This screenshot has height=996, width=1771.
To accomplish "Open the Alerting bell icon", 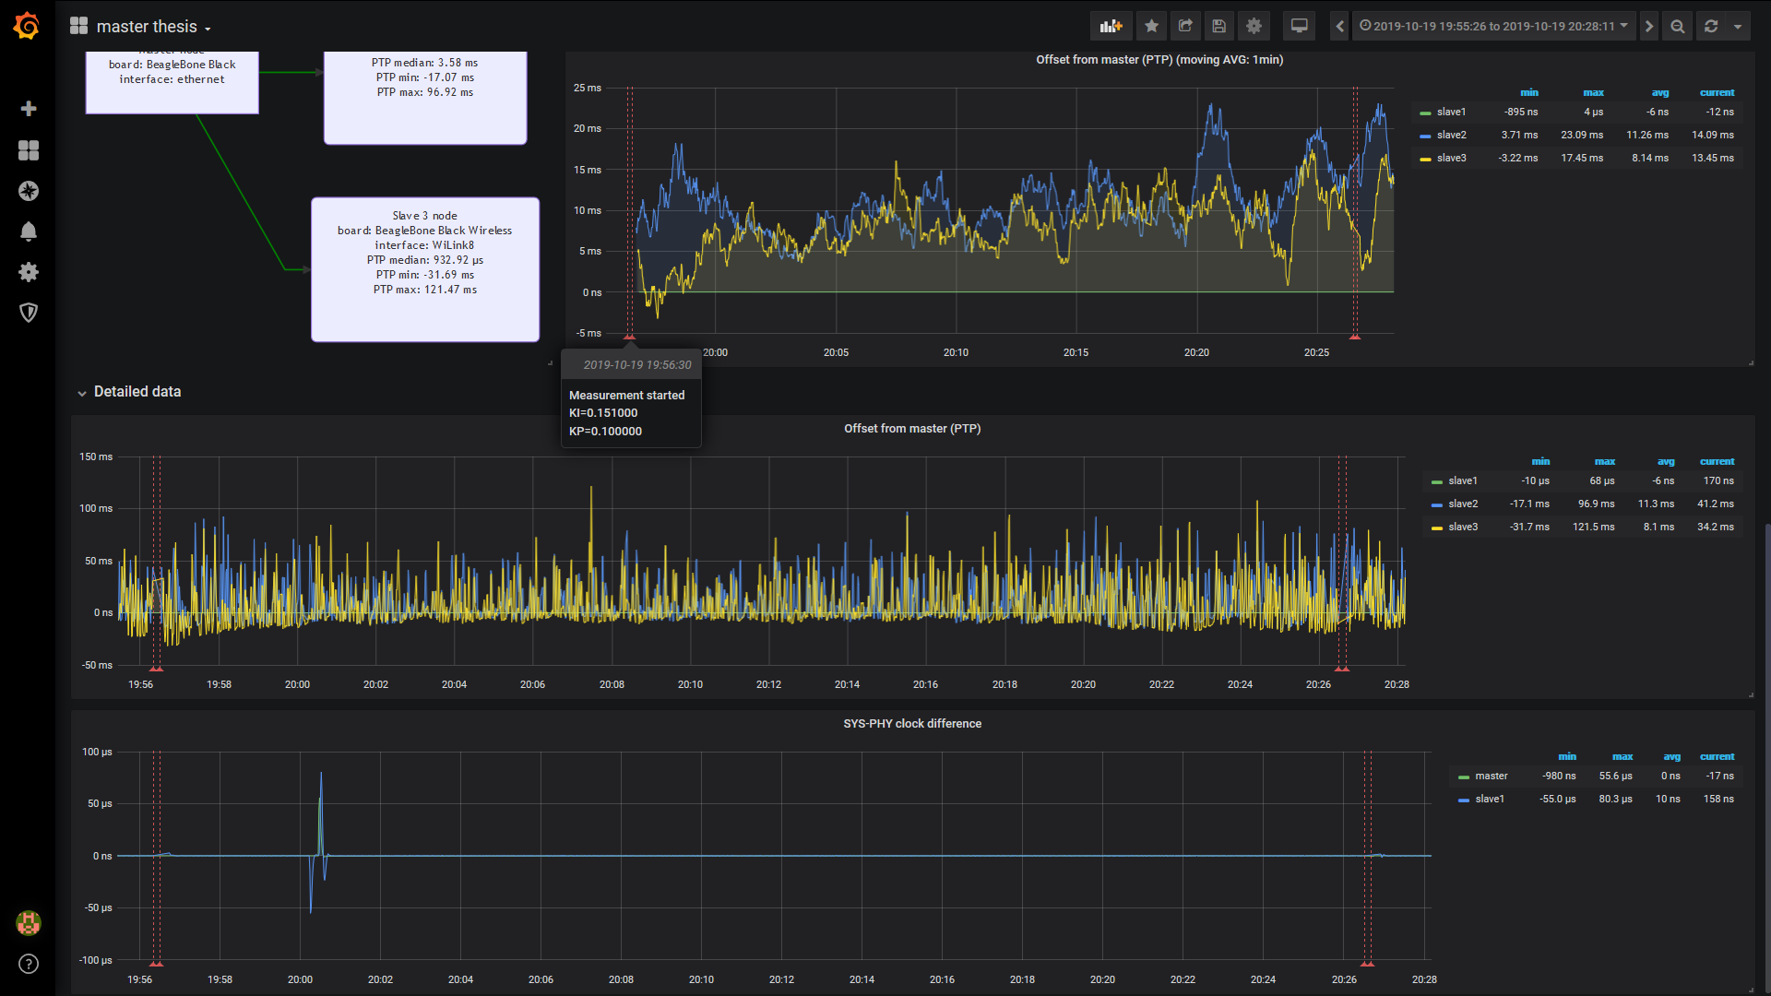I will (29, 231).
